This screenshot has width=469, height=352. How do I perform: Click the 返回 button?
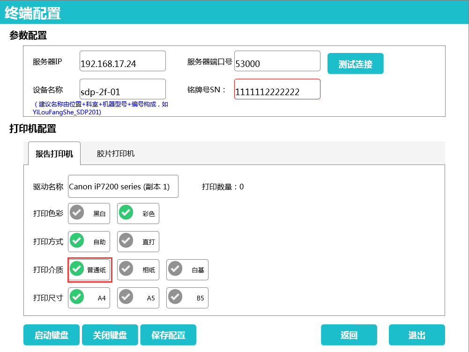coord(349,335)
